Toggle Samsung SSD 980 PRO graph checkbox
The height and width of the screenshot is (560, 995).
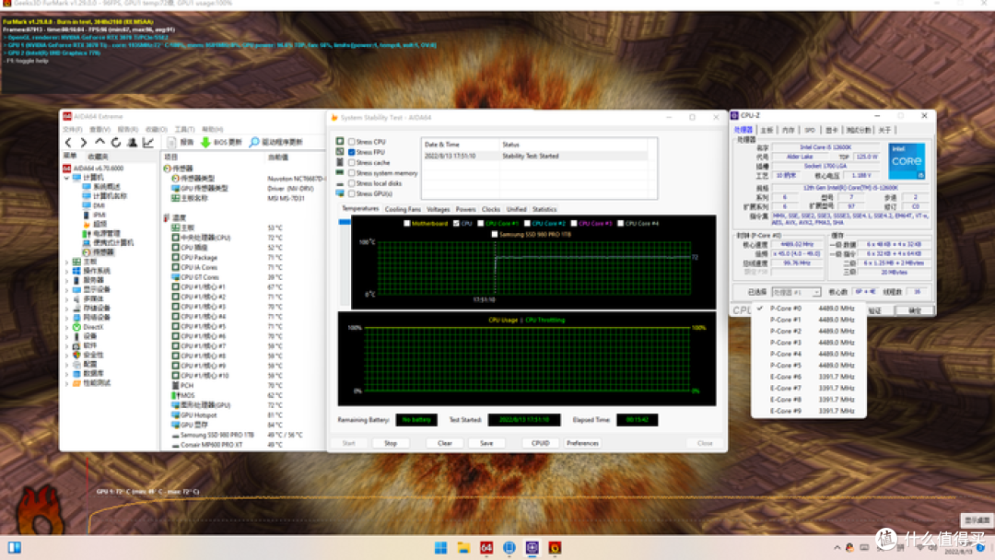[495, 234]
